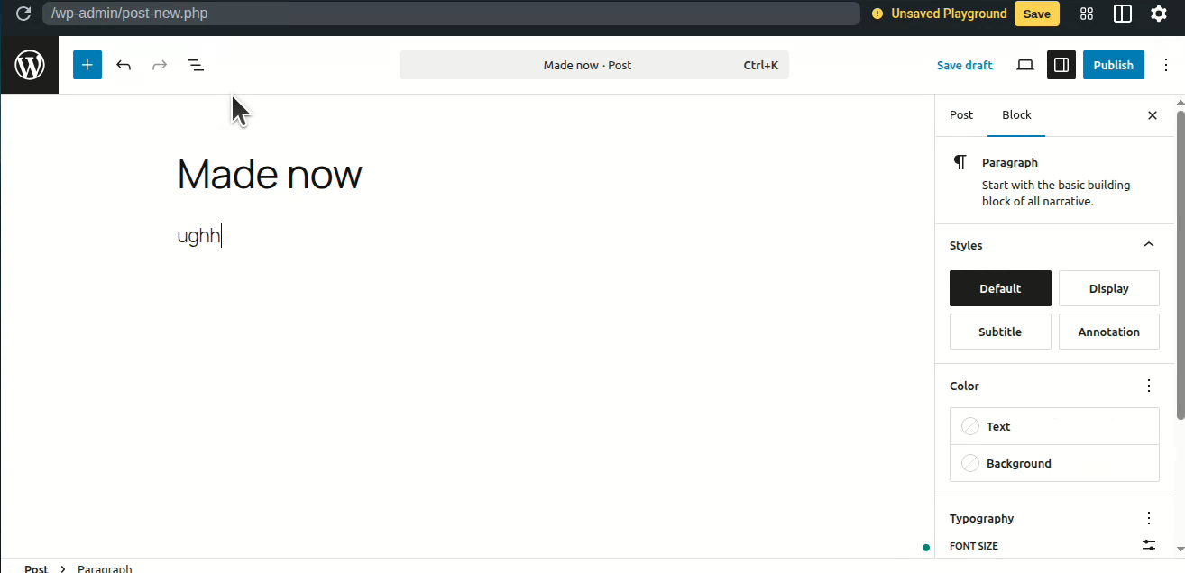Toggle the settings sidebar panel button
The height and width of the screenshot is (573, 1185).
(1061, 65)
